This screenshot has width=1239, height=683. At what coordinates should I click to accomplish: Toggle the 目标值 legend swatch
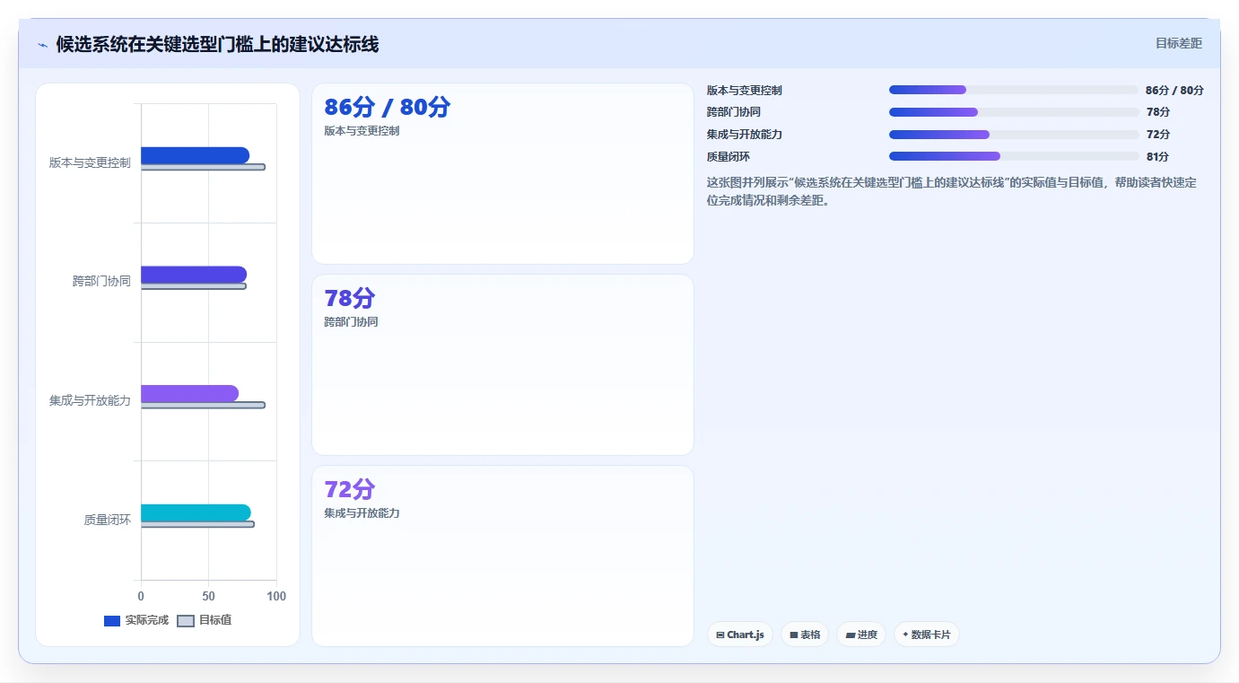coord(186,621)
